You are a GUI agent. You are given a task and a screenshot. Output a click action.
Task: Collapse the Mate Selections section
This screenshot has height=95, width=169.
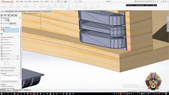(19, 27)
